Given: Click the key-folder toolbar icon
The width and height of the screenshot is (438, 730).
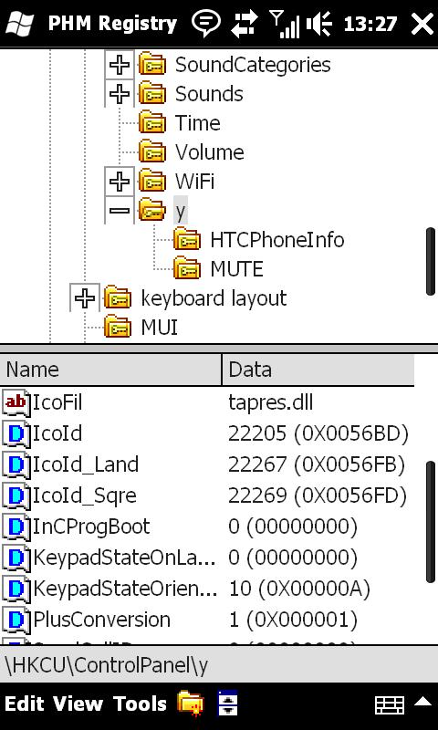Looking at the screenshot, I should point(191,703).
